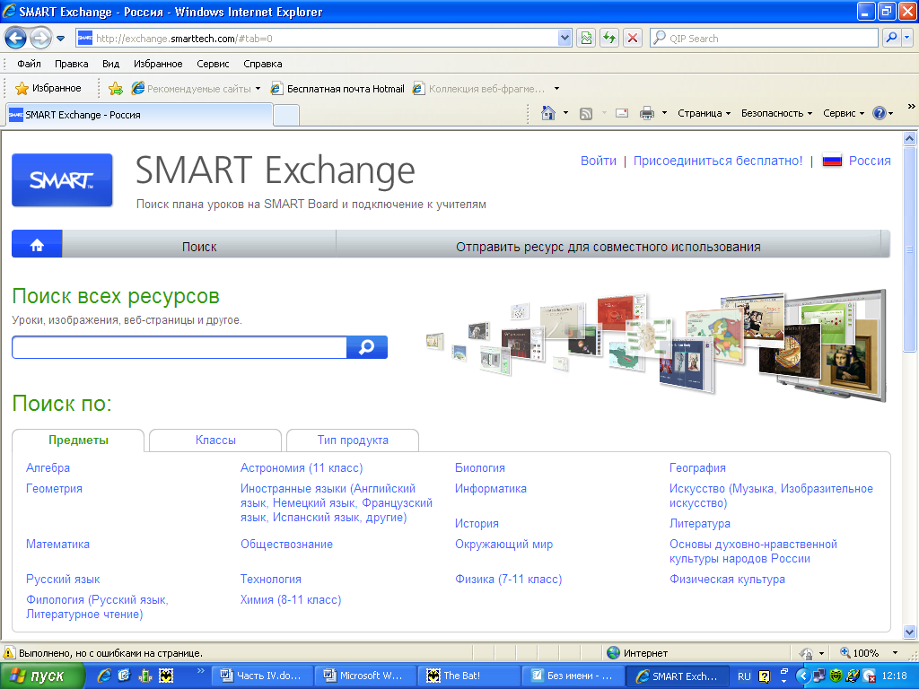Image resolution: width=919 pixels, height=689 pixels.
Task: Click the RU language indicator
Action: [x=744, y=676]
